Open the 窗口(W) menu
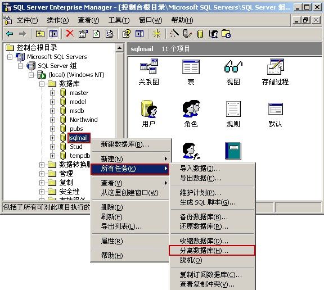Screen dimensions: 324x290 (x=150, y=20)
